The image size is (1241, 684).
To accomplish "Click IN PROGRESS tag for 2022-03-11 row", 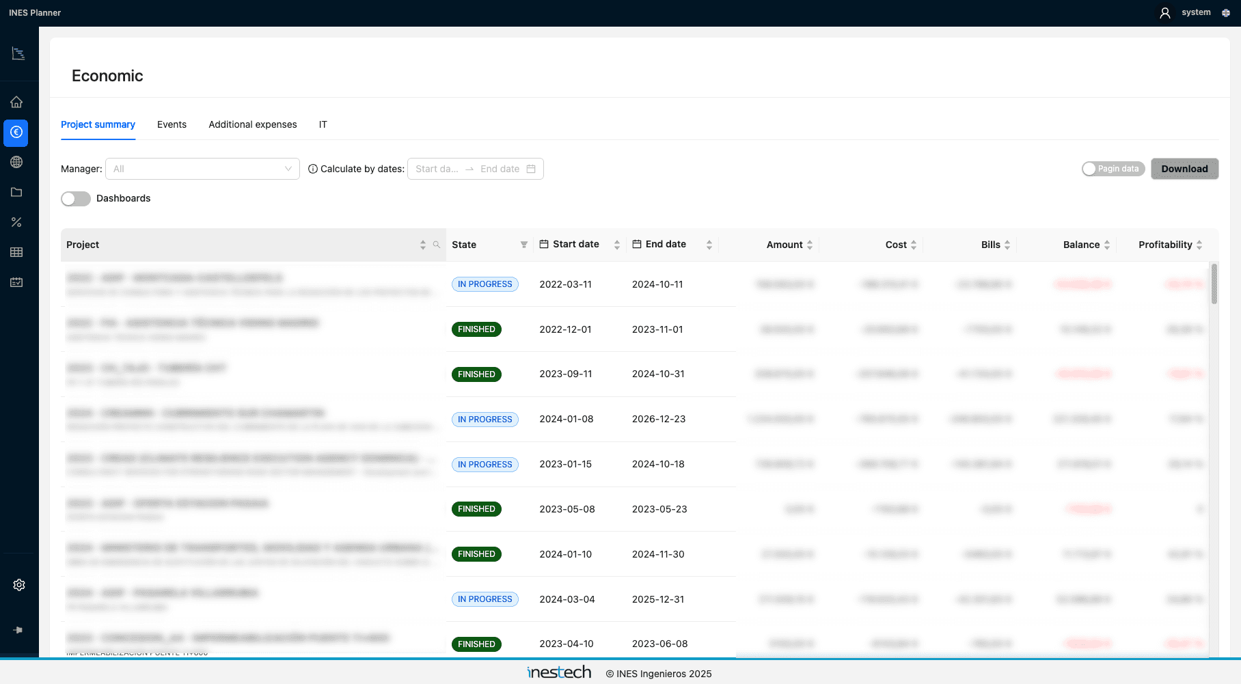I will click(485, 284).
